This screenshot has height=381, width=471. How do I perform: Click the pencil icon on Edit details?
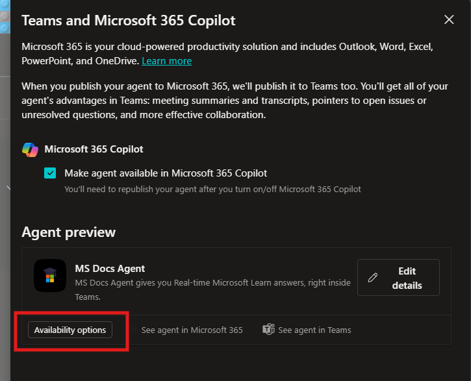[x=373, y=278]
